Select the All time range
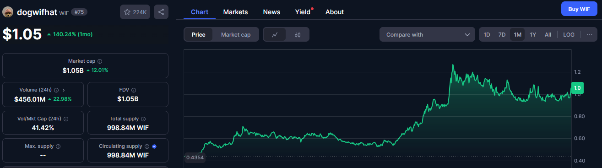 [x=548, y=34]
